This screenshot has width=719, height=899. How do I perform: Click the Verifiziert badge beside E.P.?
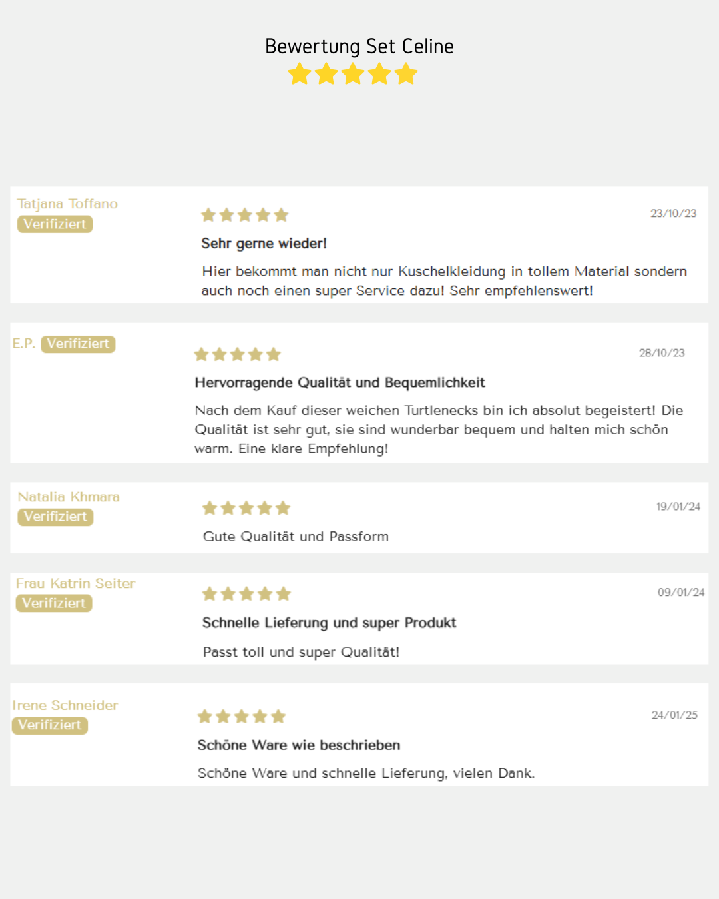point(78,344)
